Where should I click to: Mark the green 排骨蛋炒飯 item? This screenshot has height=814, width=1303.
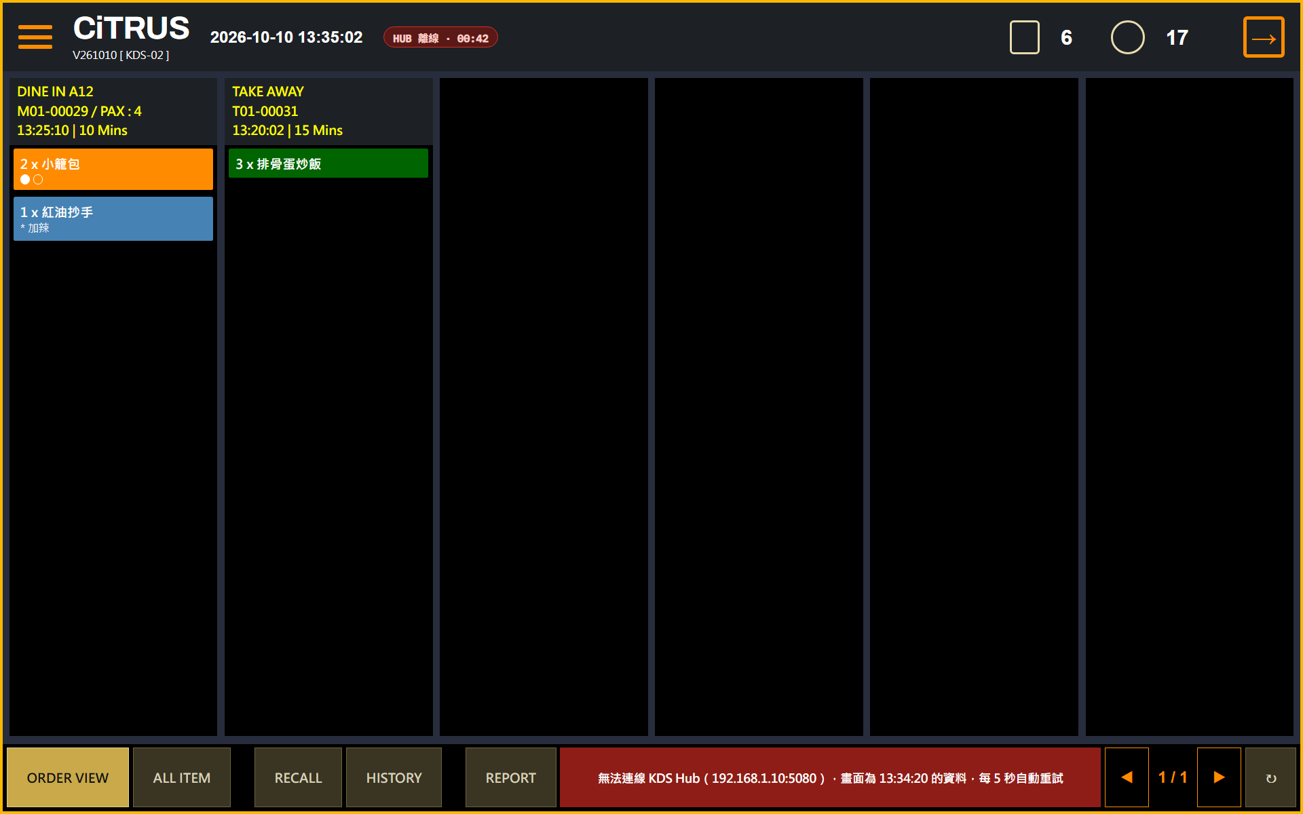[x=328, y=163]
